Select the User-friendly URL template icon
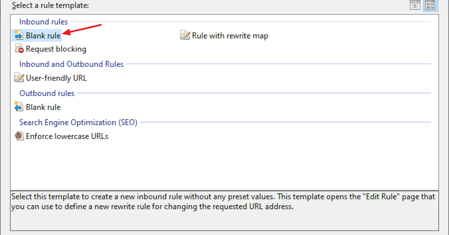The width and height of the screenshot is (449, 235). click(x=19, y=78)
